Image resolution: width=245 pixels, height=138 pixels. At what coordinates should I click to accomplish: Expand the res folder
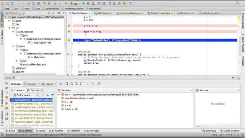point(17,61)
